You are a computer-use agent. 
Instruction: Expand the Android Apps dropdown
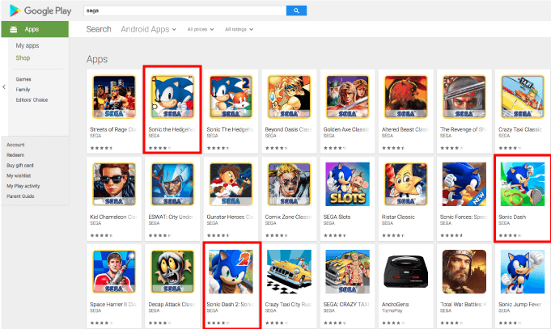[x=149, y=29]
